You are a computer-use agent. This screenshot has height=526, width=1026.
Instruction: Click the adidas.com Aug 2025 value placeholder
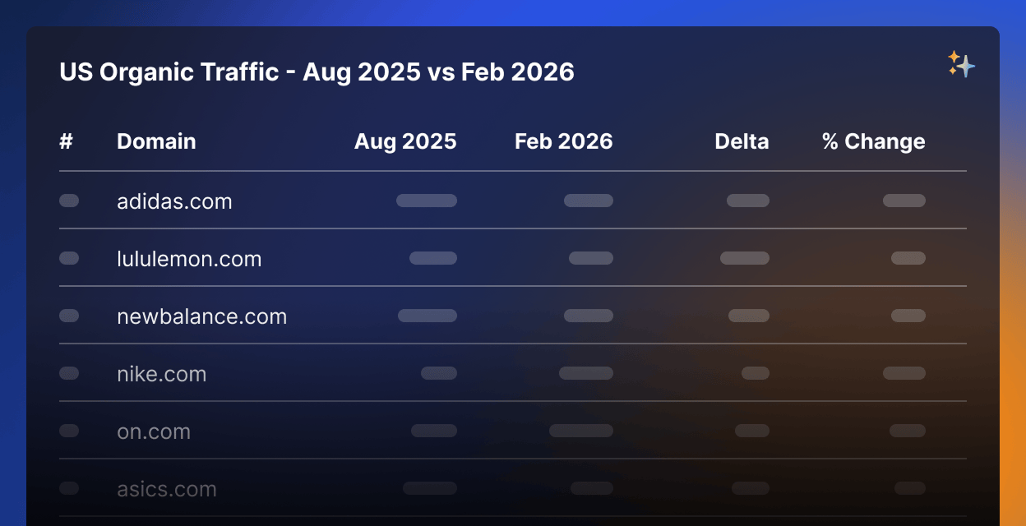click(x=427, y=201)
